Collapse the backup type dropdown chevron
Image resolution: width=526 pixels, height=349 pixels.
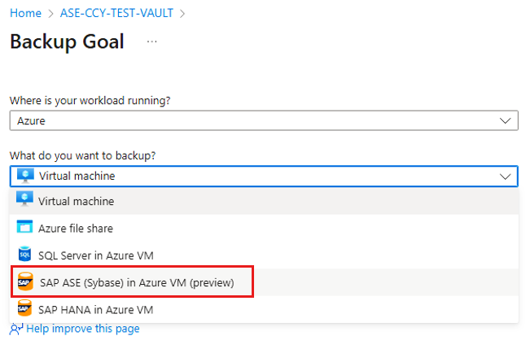point(505,177)
